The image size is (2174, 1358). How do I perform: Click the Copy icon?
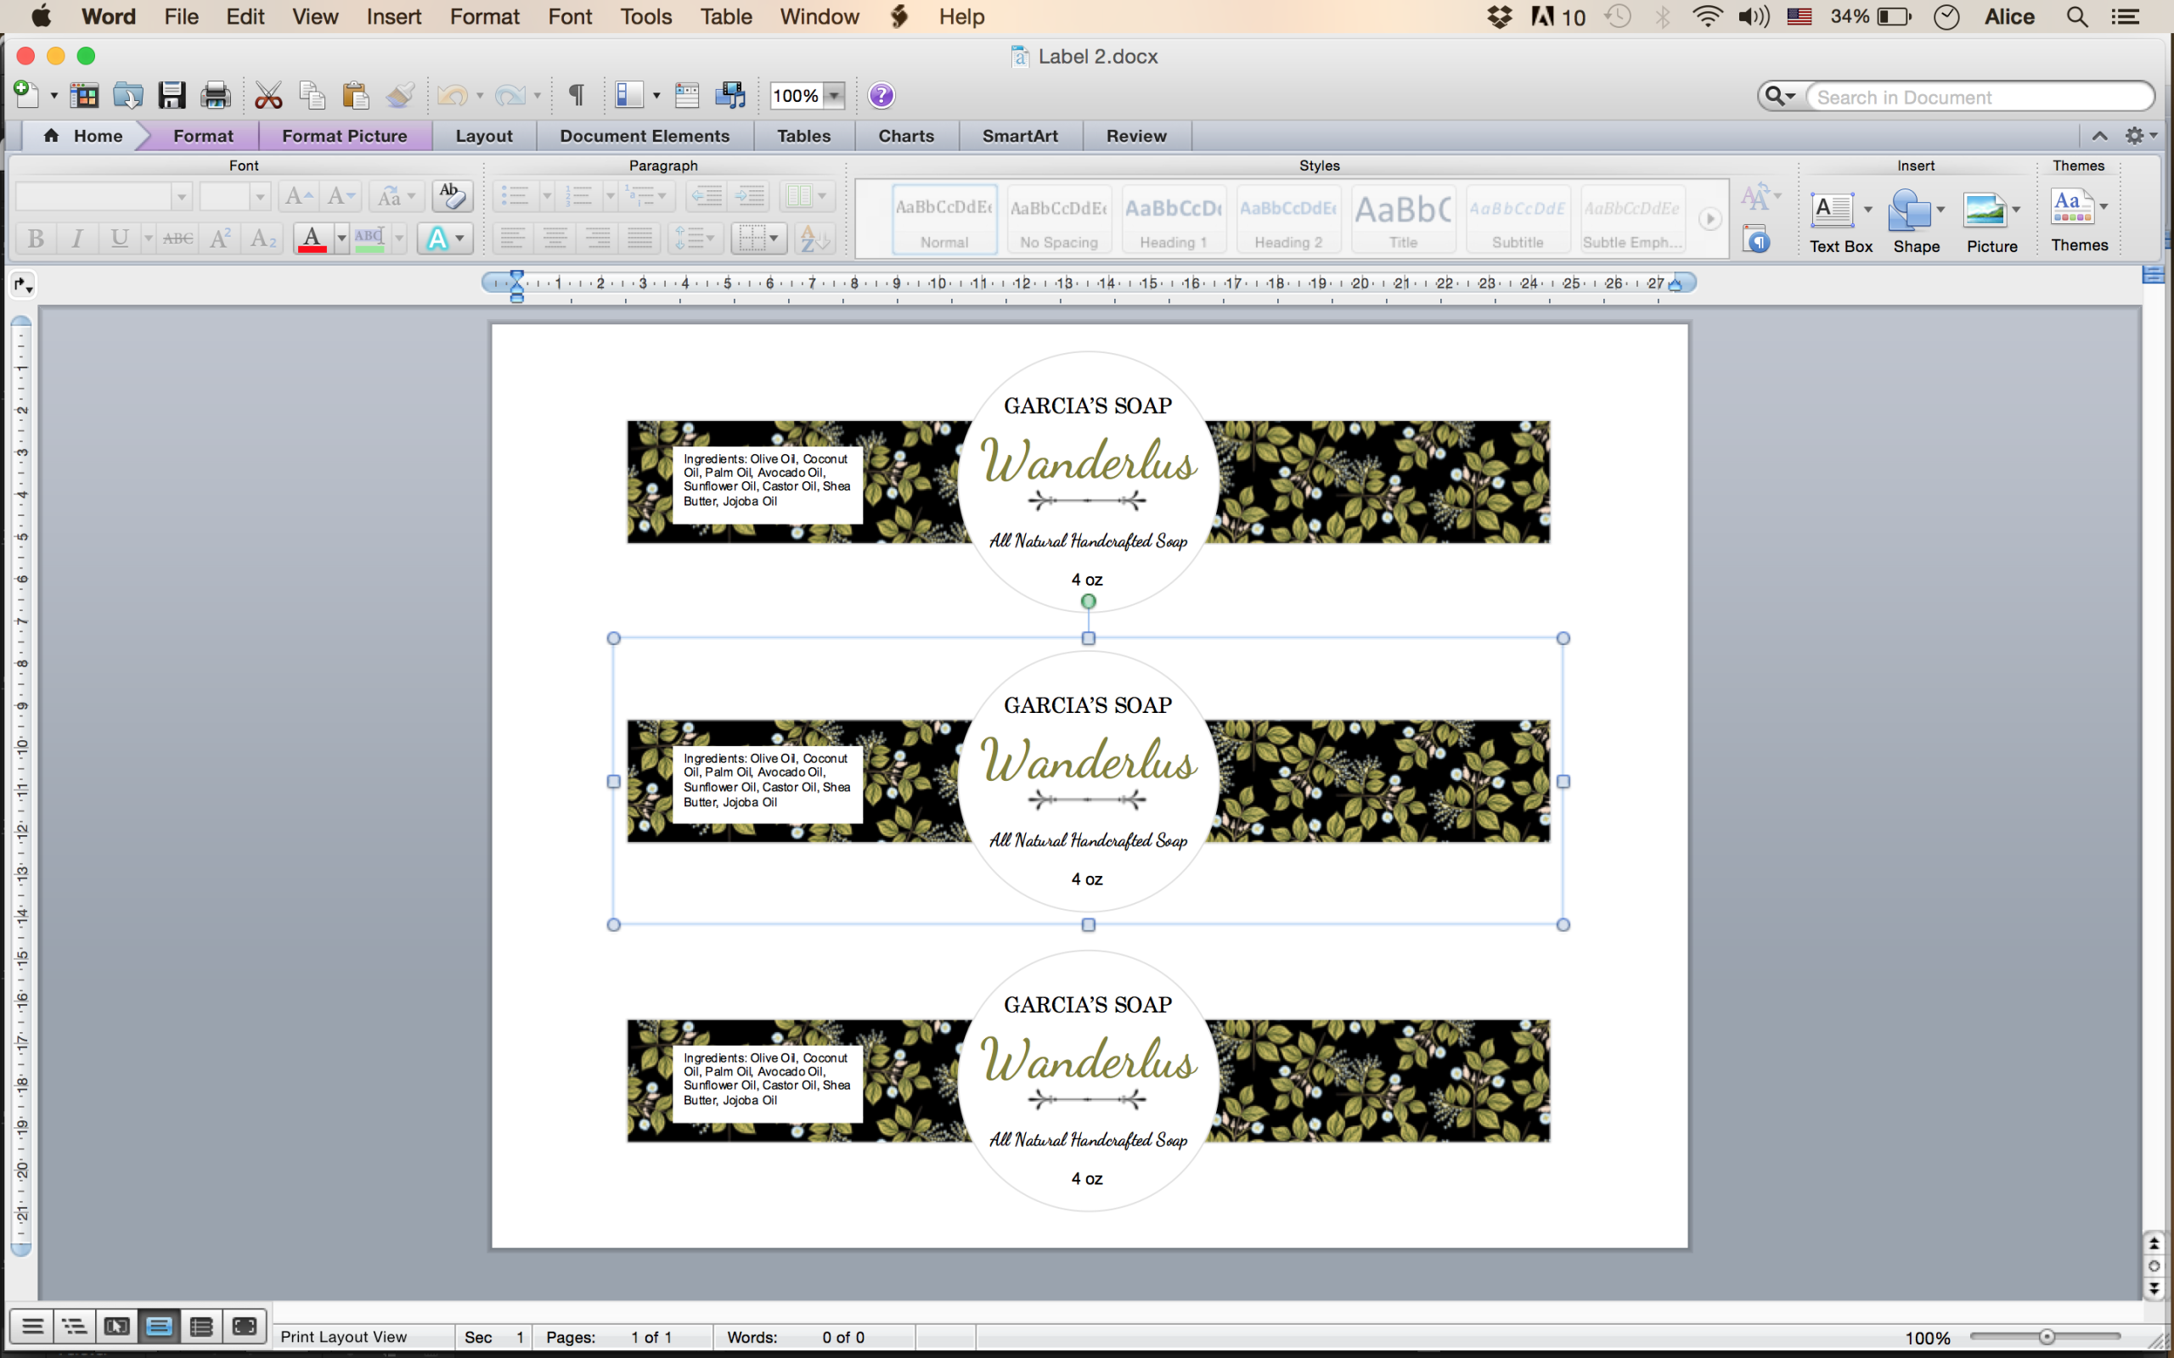point(312,95)
